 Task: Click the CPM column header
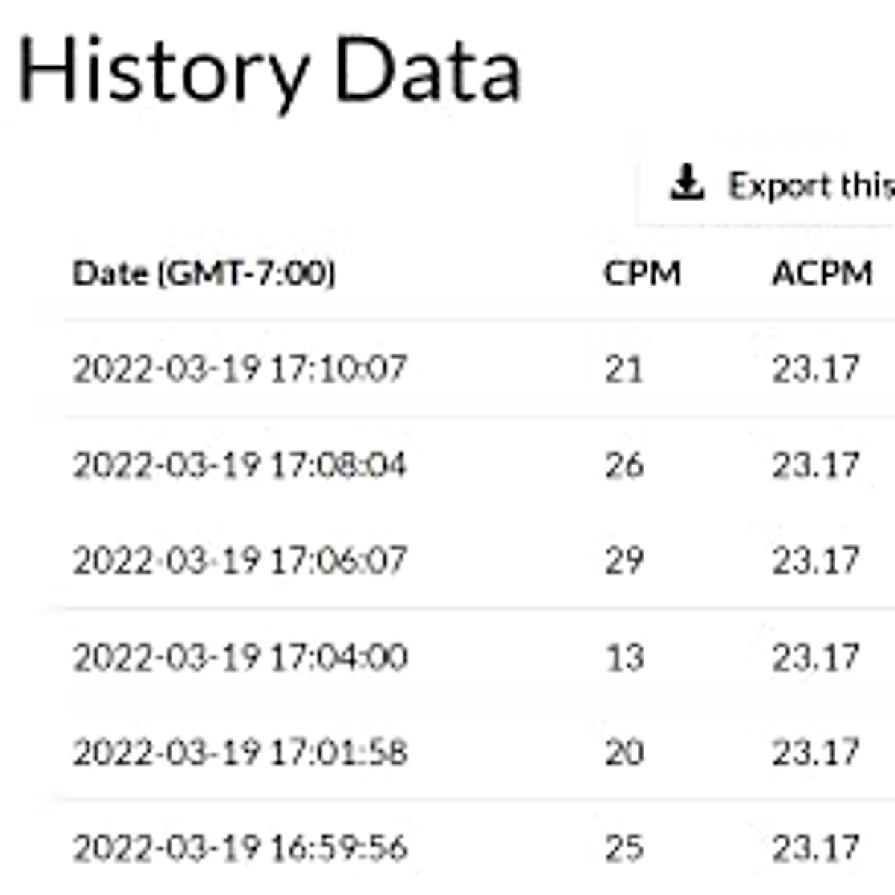(x=642, y=274)
